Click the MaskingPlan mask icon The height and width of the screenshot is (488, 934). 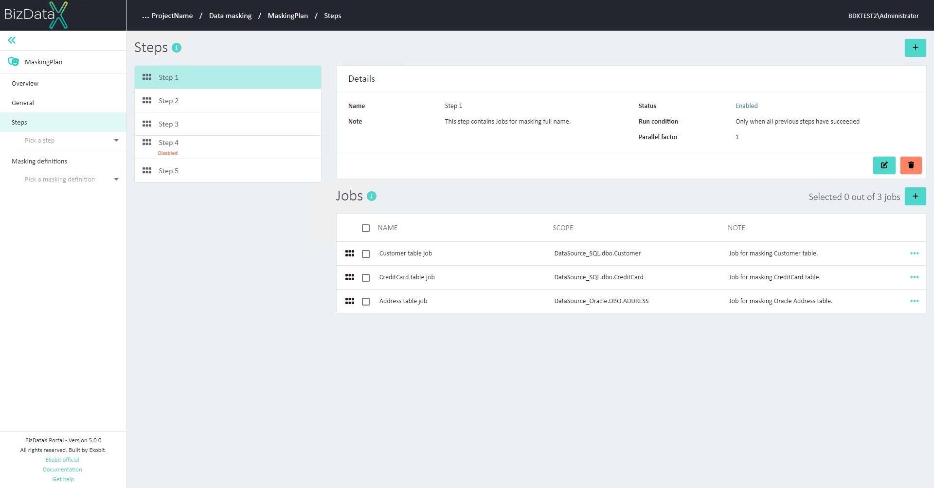(x=13, y=62)
